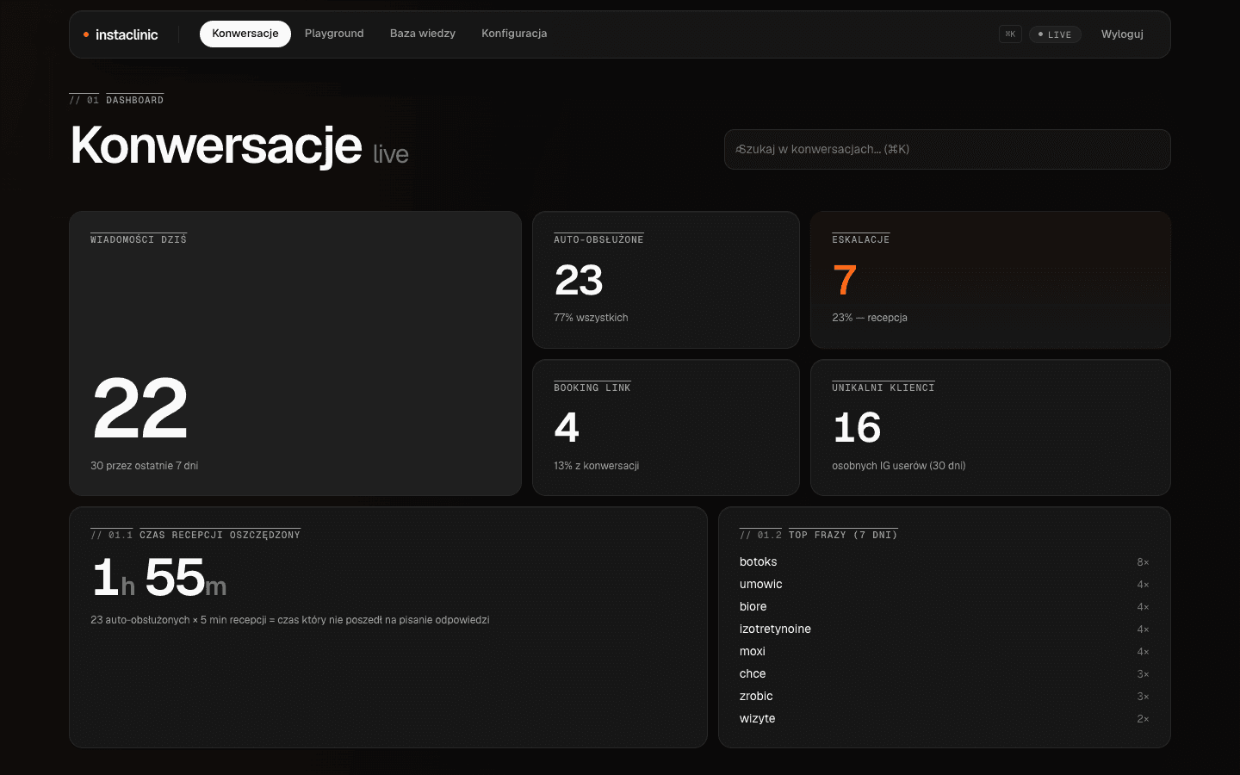Click the Wyloguj link
This screenshot has width=1240, height=775.
(x=1122, y=34)
